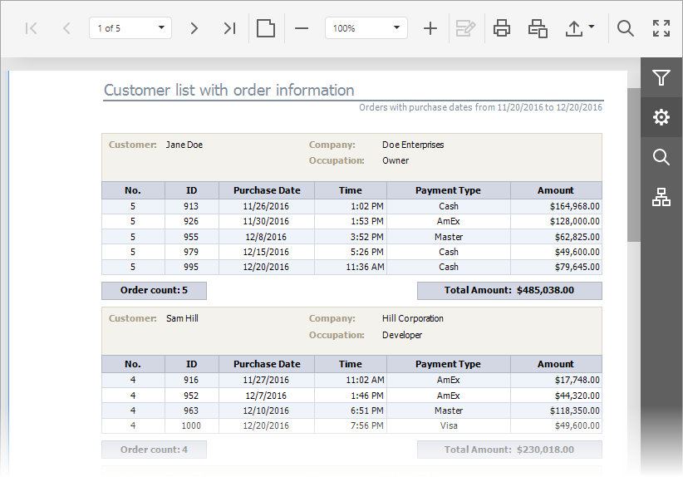
Task: Click the Order count: 5 box
Action: [154, 291]
